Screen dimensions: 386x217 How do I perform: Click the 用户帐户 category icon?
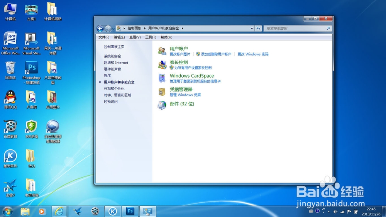point(162,51)
